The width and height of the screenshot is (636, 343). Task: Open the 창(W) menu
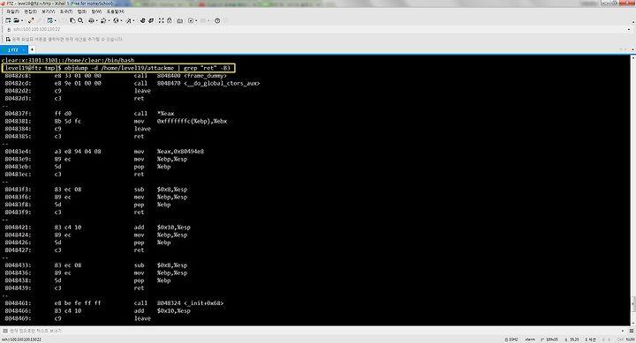click(96, 11)
